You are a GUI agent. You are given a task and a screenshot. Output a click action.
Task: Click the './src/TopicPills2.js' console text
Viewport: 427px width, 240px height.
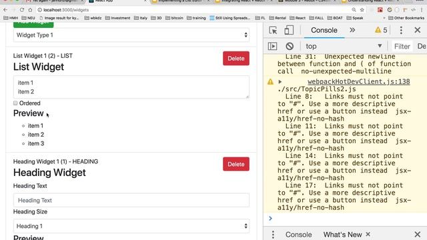[317, 89]
